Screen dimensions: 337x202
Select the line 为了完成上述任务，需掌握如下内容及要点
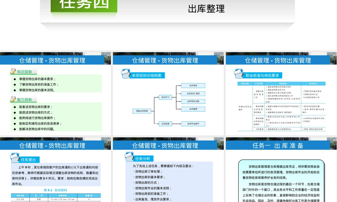point(163,166)
